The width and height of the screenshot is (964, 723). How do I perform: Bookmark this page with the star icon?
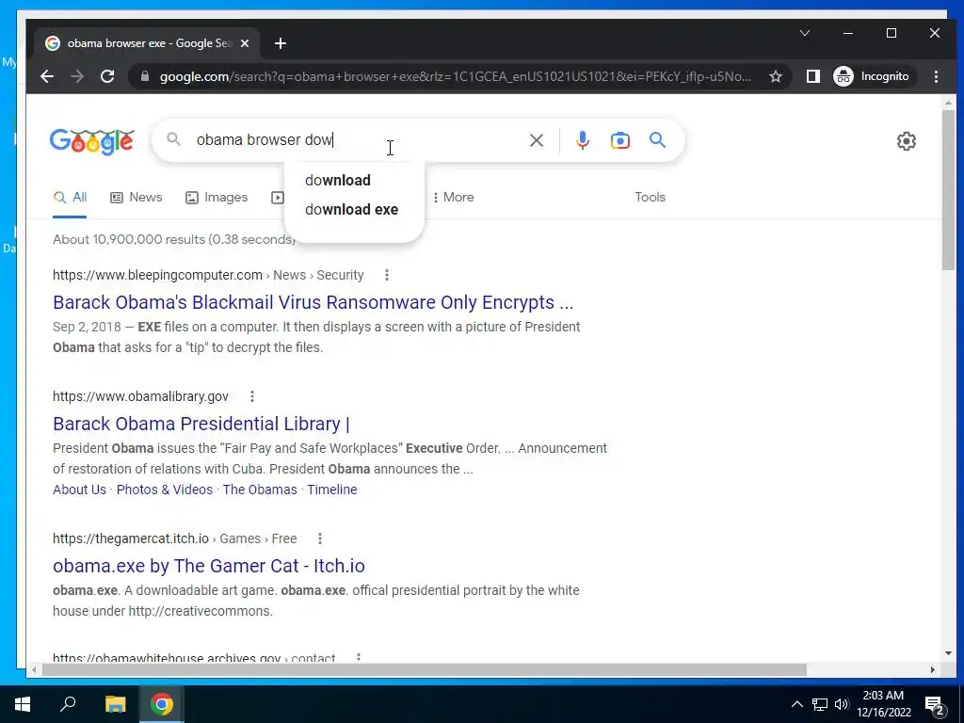pos(776,76)
